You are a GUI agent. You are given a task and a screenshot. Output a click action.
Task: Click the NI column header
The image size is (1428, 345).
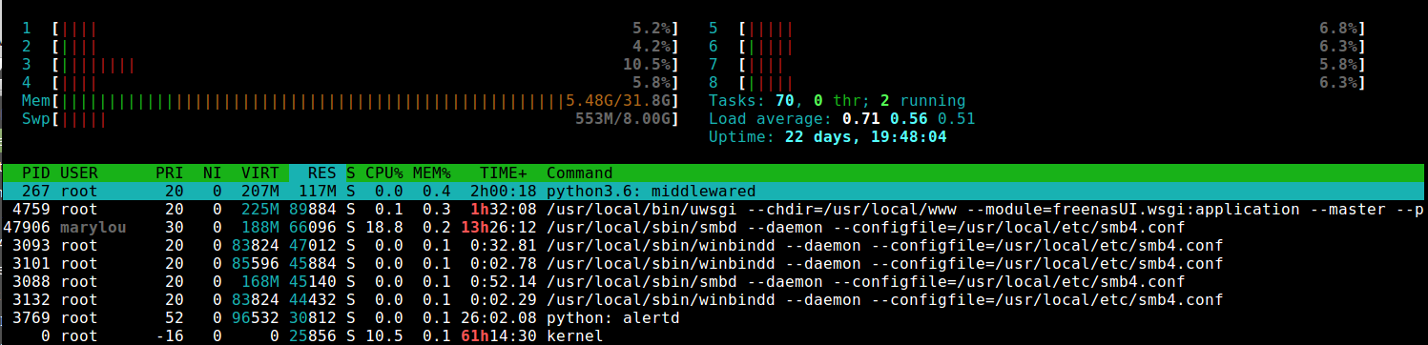pyautogui.click(x=212, y=173)
